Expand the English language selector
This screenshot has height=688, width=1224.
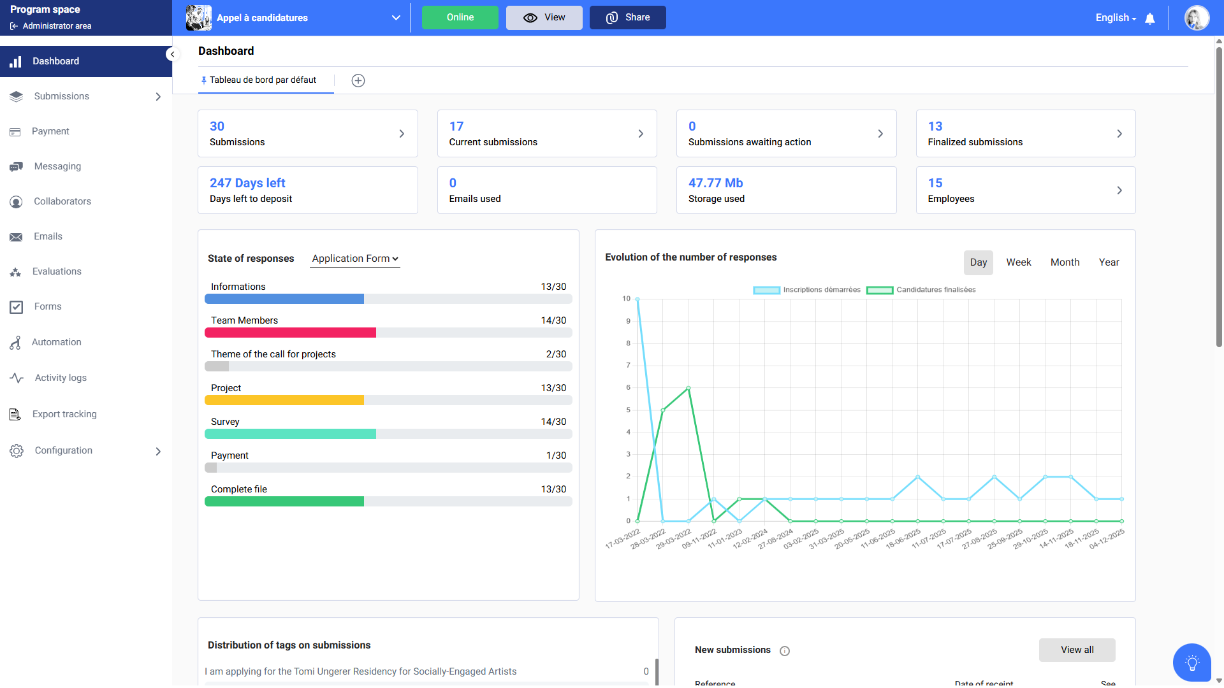tap(1116, 18)
